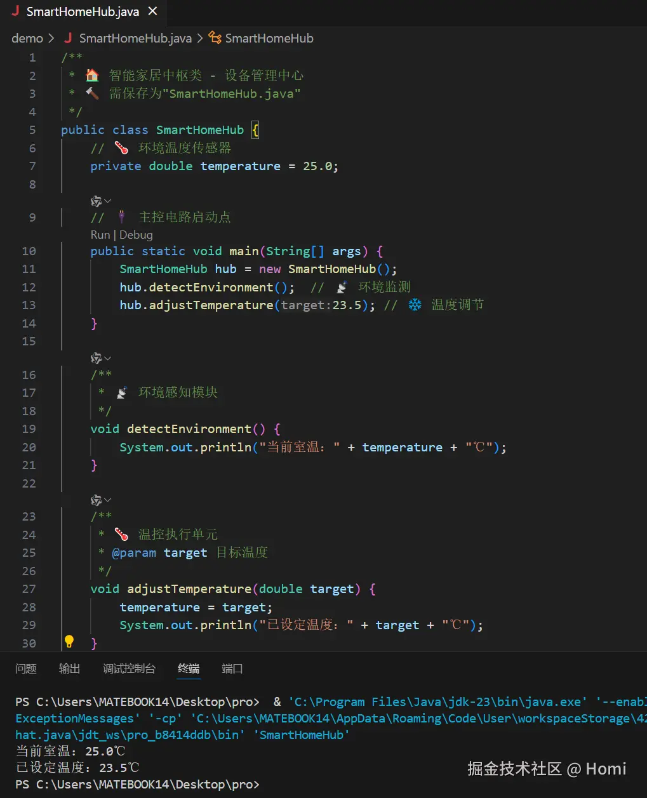Click 'detectEnvironment' declaration on line 19
Screen dimensions: 647x798
coord(189,429)
